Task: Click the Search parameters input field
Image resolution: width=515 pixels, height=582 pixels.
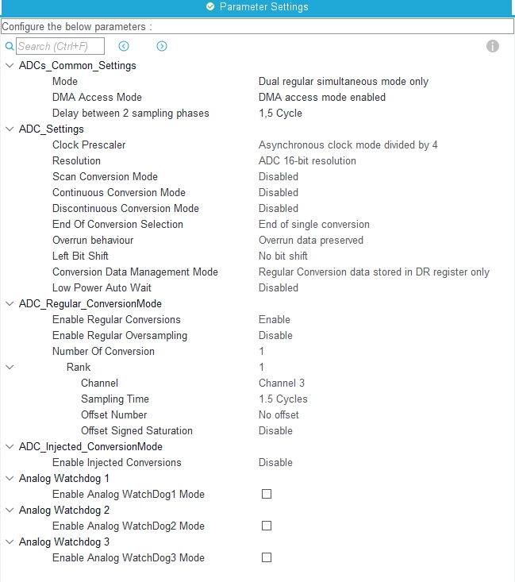Action: 60,46
